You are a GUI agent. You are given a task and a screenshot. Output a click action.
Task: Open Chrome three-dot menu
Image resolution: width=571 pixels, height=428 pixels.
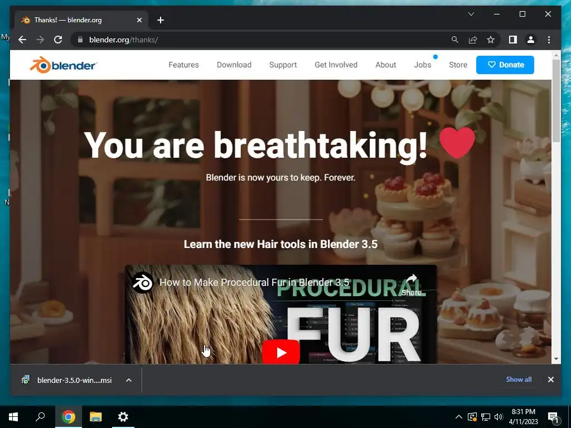(549, 40)
